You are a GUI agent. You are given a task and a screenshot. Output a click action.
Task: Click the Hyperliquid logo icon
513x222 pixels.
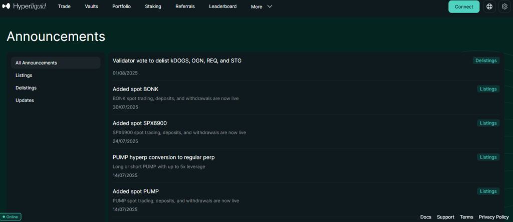[x=7, y=6]
